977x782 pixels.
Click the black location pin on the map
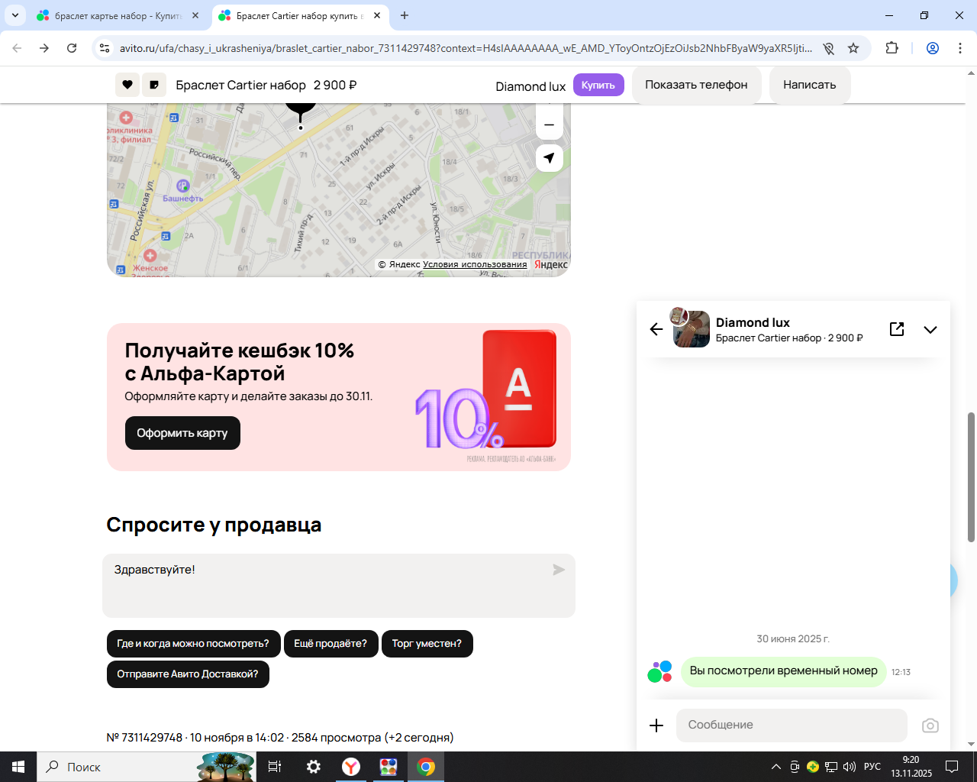coord(301,113)
